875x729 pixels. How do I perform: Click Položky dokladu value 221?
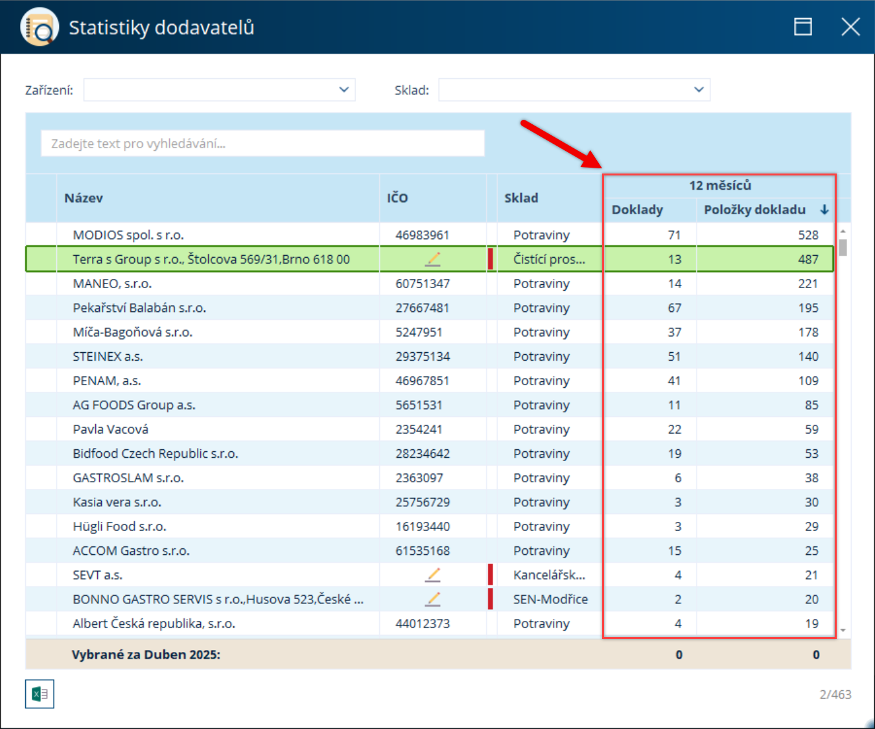point(808,284)
